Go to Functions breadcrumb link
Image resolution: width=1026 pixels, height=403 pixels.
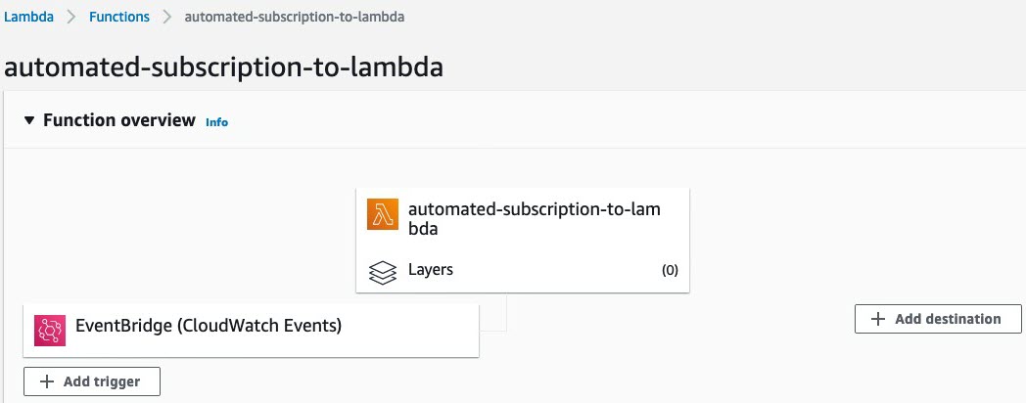(119, 17)
